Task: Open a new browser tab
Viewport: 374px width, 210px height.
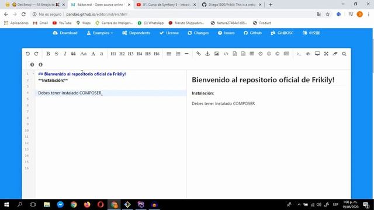Action: click(x=271, y=5)
